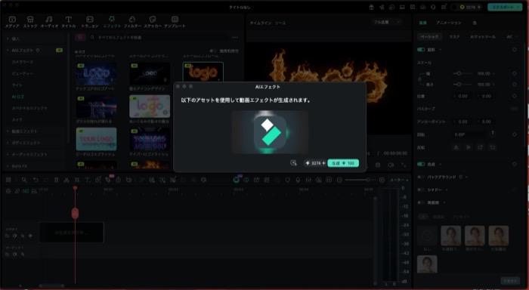Click the undo icon in timeline toolbar

35,180
